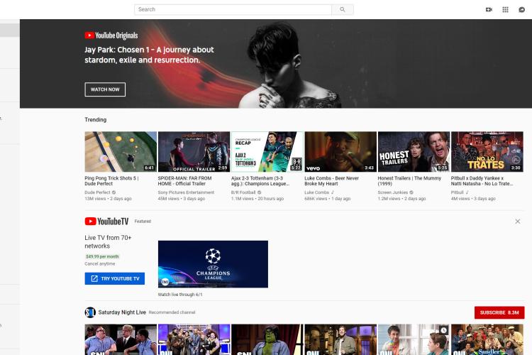532x355 pixels.
Task: Click SPIDER-MAN: FAR FROM HOME title text
Action: point(184,181)
